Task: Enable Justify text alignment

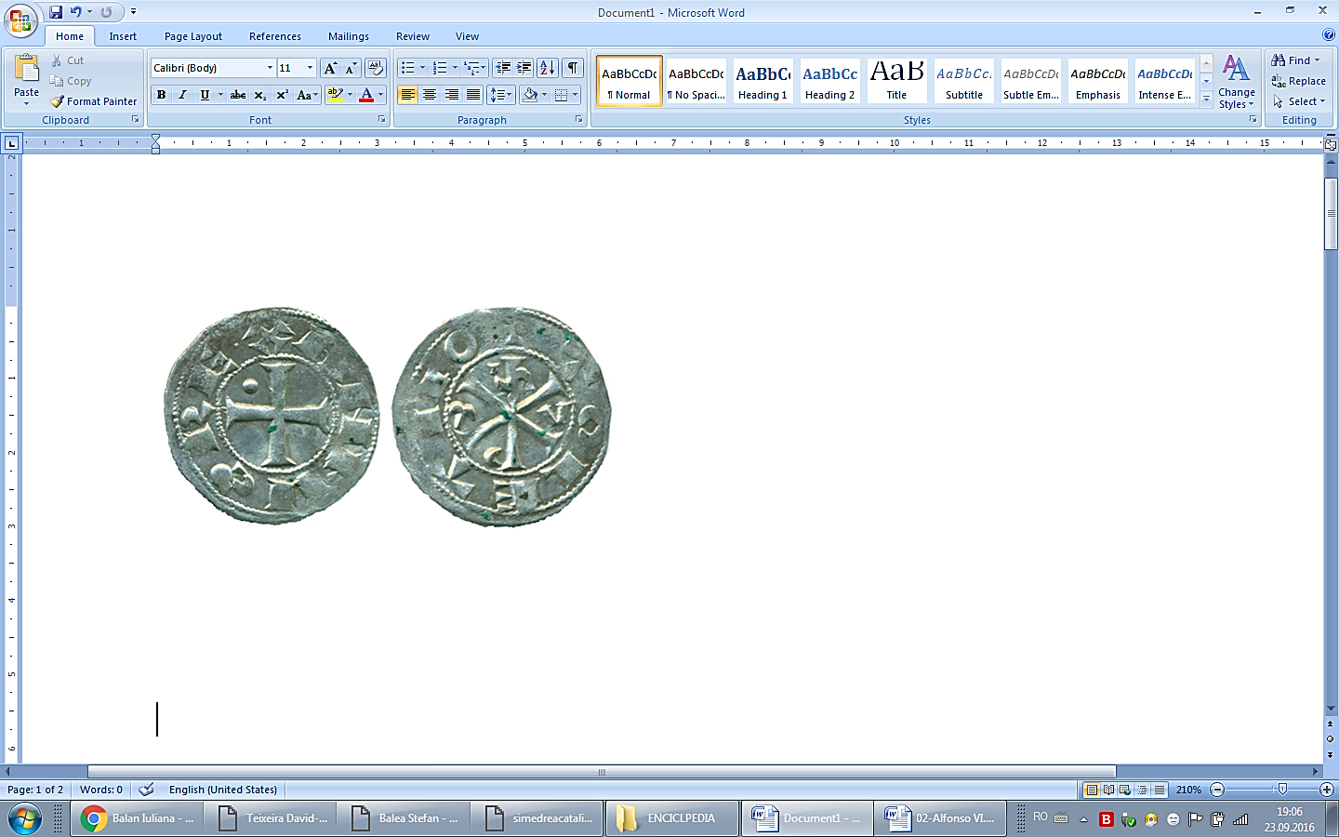Action: (x=473, y=95)
